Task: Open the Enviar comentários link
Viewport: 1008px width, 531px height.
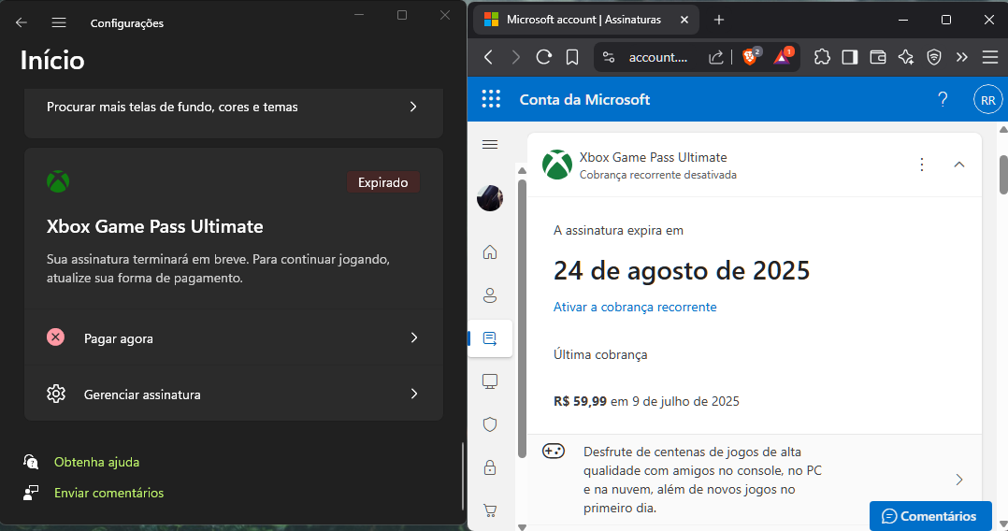Action: pyautogui.click(x=108, y=493)
